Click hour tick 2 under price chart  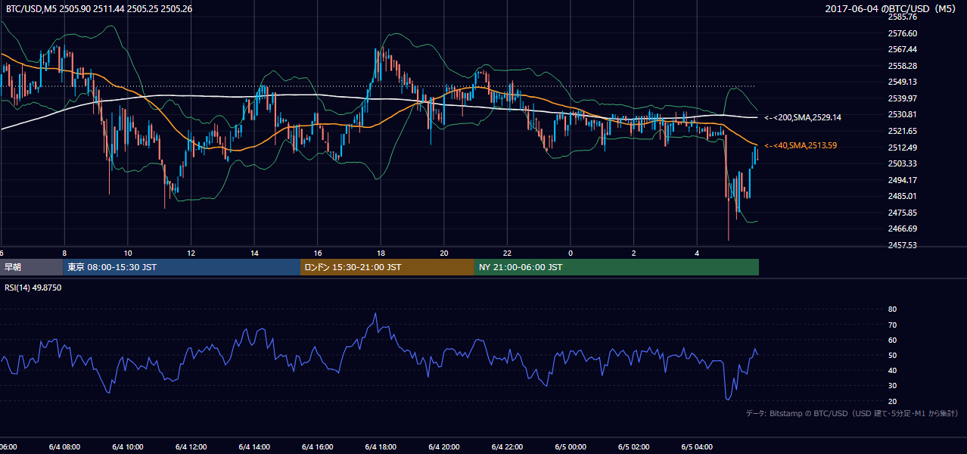click(633, 253)
